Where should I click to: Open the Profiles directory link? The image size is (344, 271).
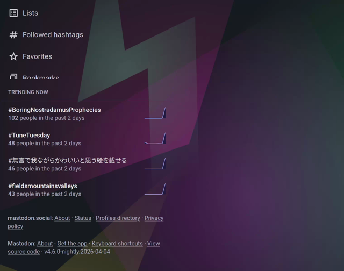(x=118, y=218)
